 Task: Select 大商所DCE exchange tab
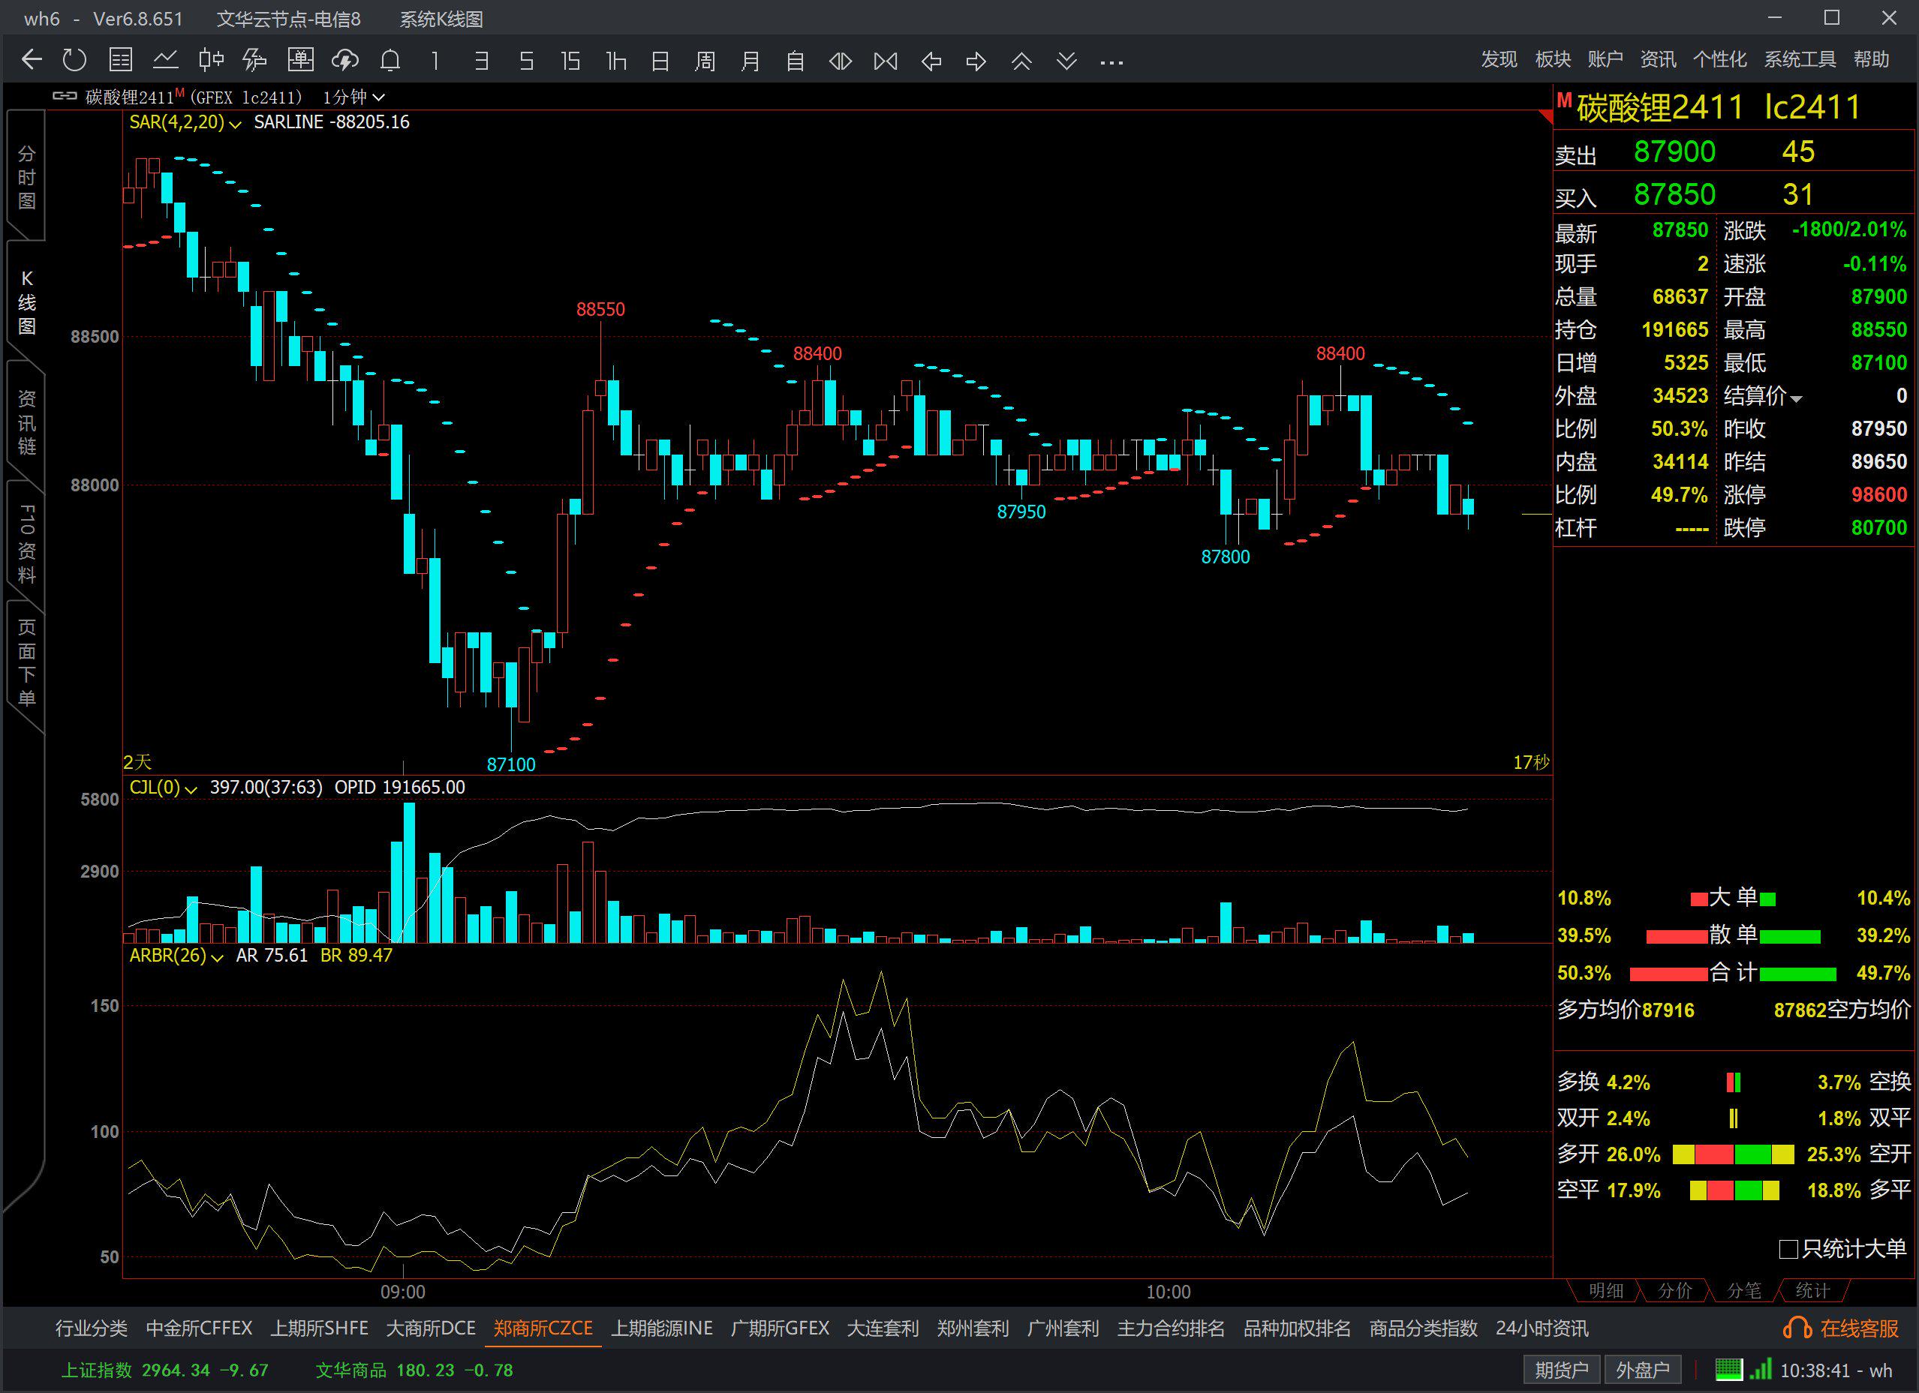click(x=431, y=1328)
